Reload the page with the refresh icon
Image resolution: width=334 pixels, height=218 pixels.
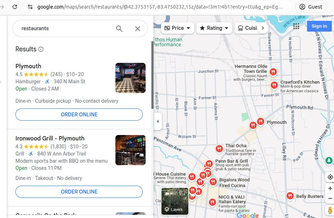point(15,7)
